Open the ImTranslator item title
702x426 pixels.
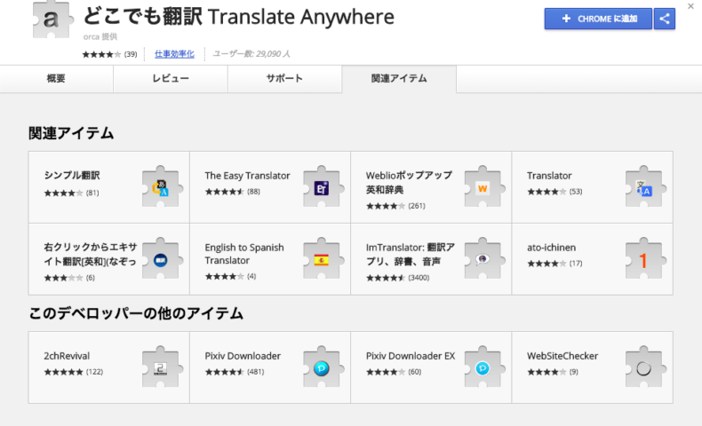pyautogui.click(x=411, y=254)
